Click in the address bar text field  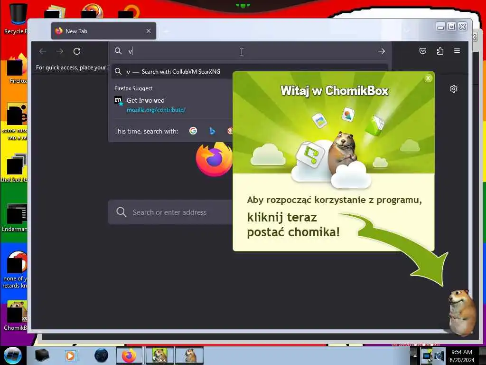click(x=248, y=51)
